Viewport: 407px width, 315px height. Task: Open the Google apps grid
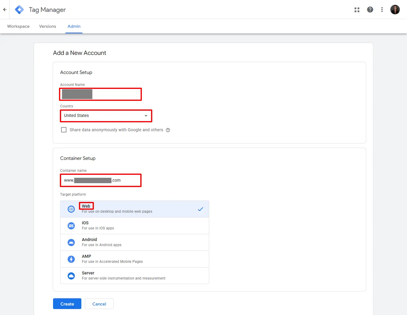pos(357,10)
